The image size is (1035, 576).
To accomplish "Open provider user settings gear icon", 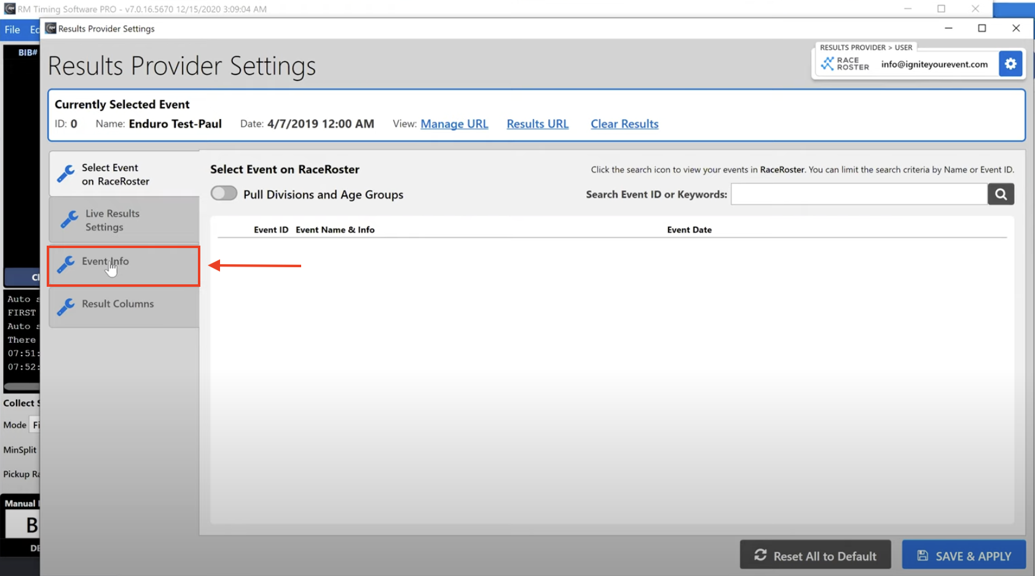I will [x=1010, y=64].
